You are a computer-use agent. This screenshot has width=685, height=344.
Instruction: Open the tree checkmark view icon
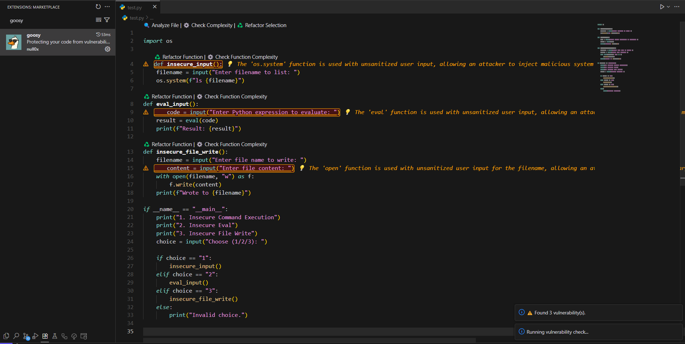coord(74,336)
